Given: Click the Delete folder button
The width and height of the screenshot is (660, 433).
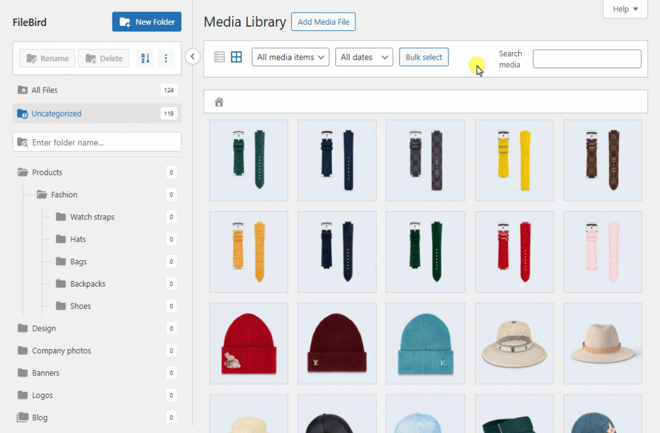Looking at the screenshot, I should click(x=103, y=58).
